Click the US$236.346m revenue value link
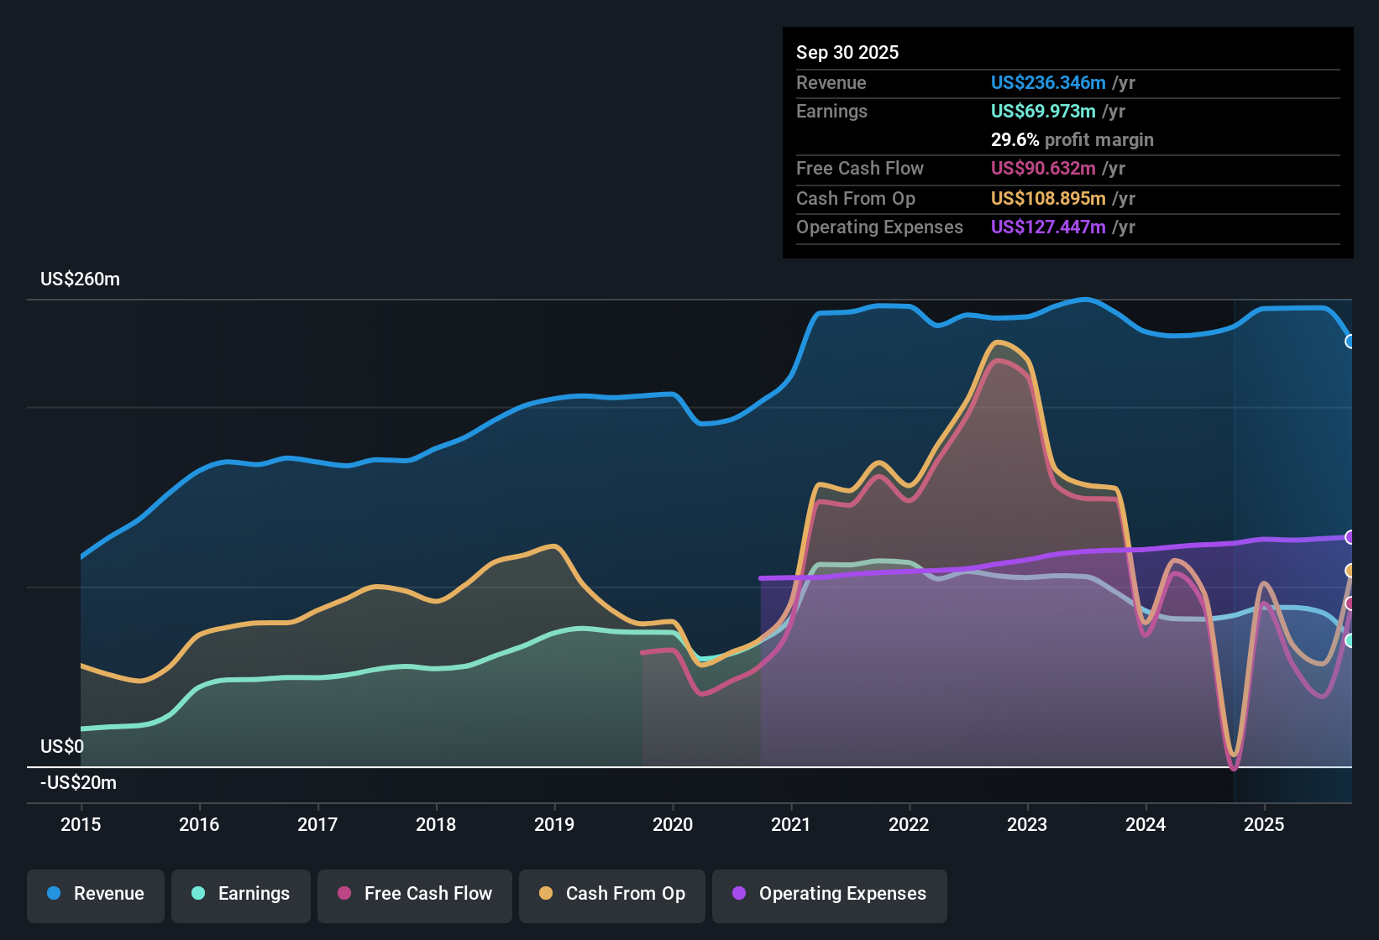This screenshot has width=1379, height=940. coord(1048,83)
